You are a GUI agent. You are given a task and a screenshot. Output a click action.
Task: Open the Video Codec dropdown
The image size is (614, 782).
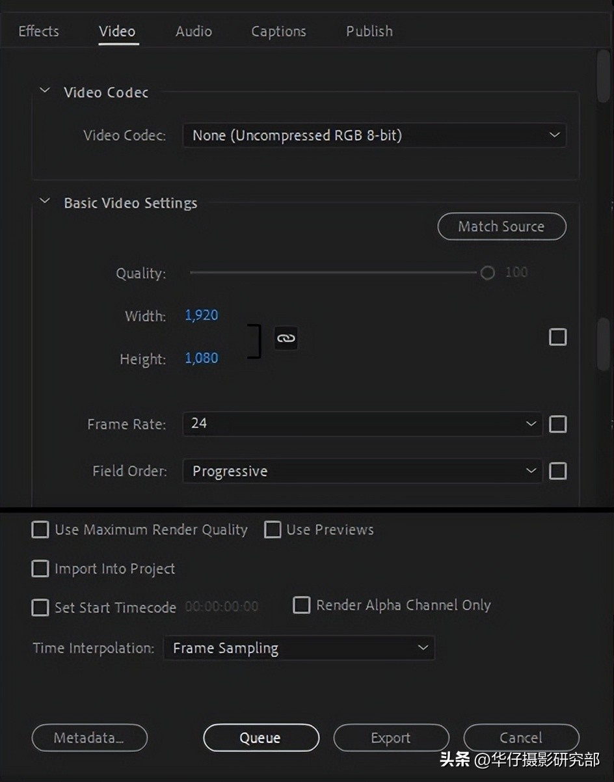tap(374, 135)
